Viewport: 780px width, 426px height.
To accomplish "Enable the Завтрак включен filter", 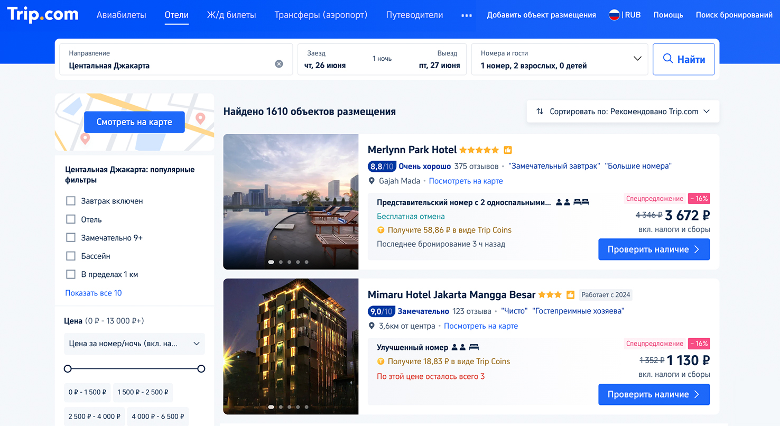I will pos(71,201).
